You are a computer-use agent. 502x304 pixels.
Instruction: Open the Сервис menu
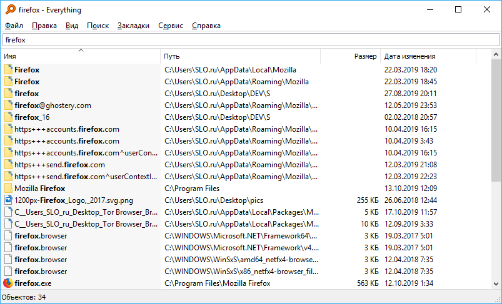171,26
